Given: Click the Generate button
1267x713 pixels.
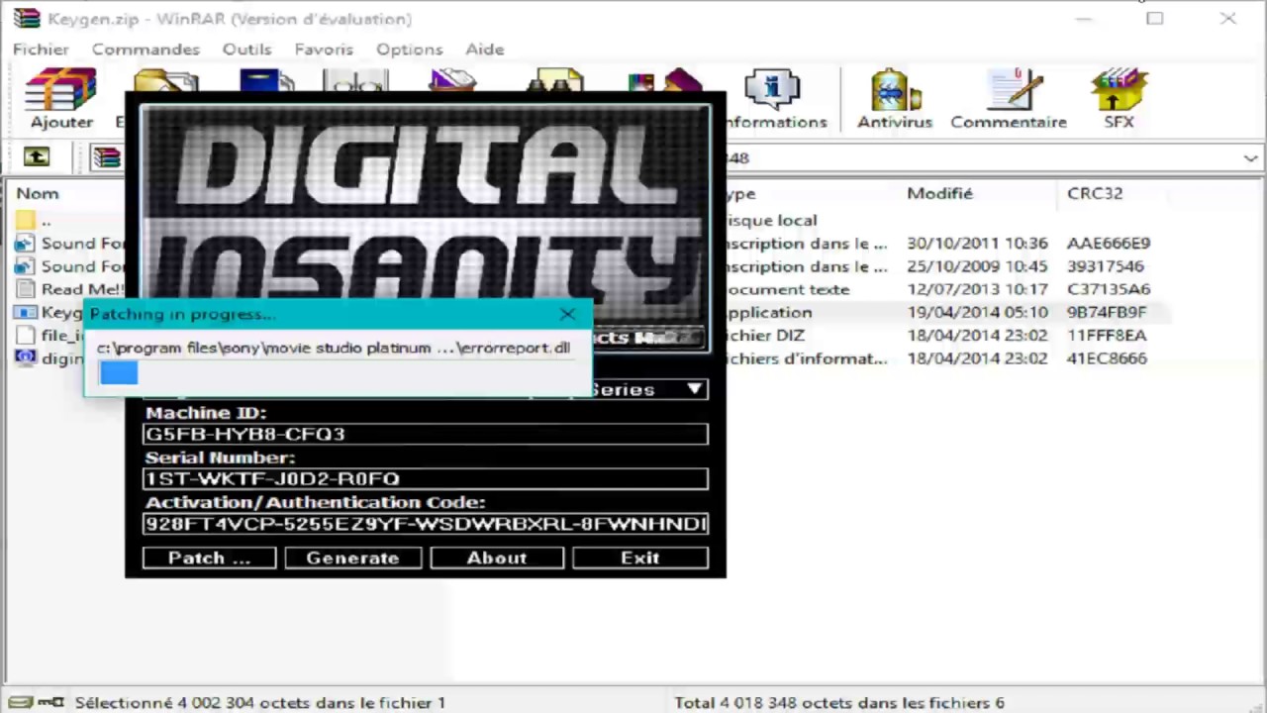Looking at the screenshot, I should [352, 558].
